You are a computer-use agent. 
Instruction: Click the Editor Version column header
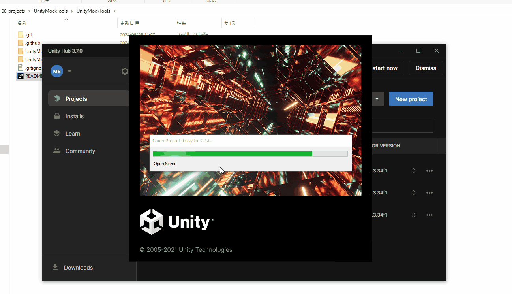point(386,146)
